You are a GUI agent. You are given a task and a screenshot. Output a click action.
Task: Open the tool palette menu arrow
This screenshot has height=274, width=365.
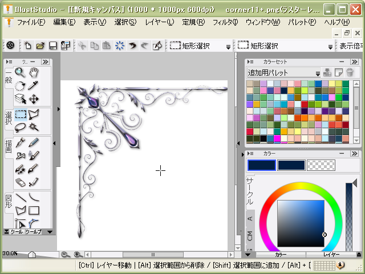(x=9, y=62)
